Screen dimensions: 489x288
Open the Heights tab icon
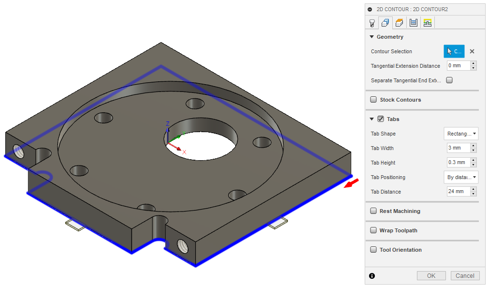pyautogui.click(x=399, y=22)
